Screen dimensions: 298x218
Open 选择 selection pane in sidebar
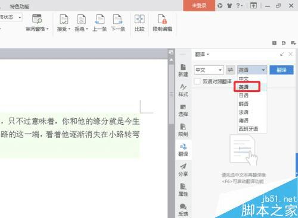pos(183,110)
